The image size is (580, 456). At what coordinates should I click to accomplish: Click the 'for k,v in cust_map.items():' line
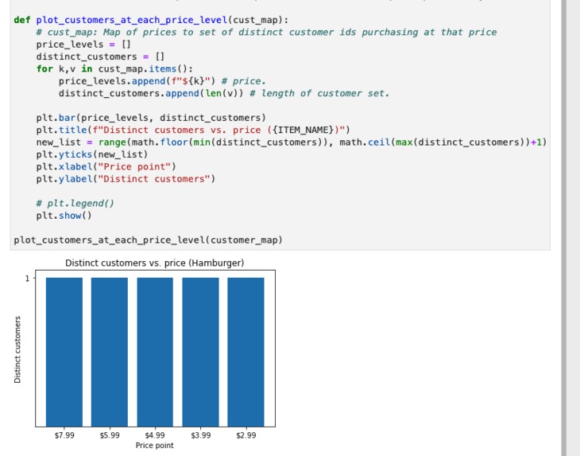[114, 69]
